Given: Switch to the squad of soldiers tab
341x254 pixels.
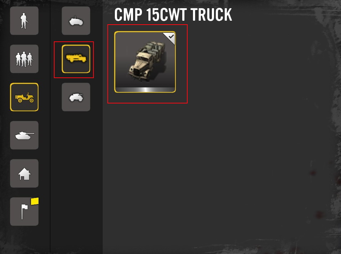Looking at the screenshot, I should pyautogui.click(x=24, y=59).
